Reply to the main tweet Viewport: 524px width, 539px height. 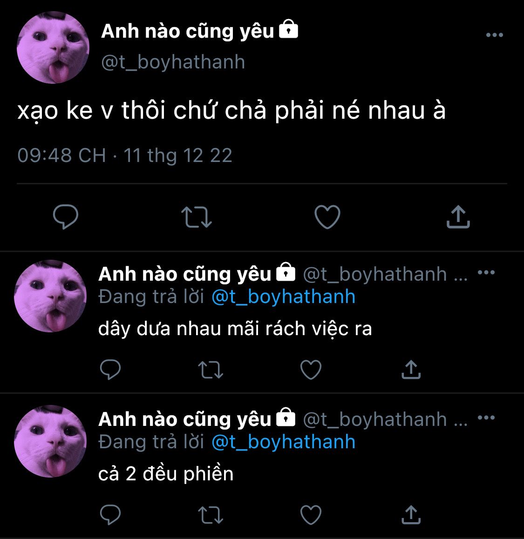[65, 216]
